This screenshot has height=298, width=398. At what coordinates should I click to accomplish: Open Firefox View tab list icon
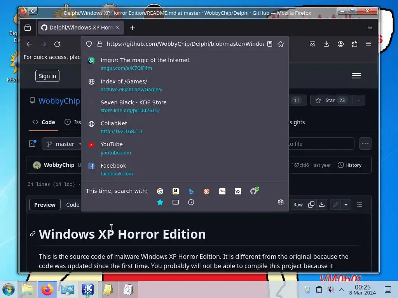click(x=28, y=28)
